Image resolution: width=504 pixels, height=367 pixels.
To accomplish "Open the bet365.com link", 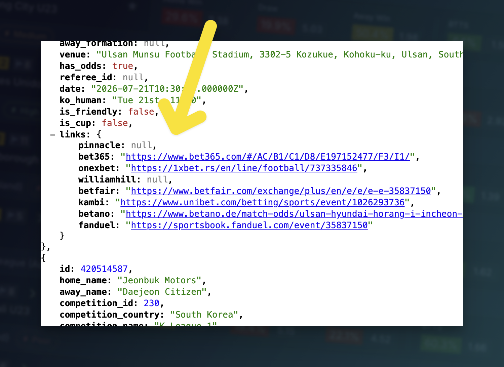I will [268, 157].
